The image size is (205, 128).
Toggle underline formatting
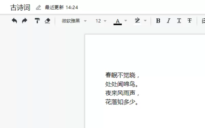pyautogui.click(x=179, y=21)
